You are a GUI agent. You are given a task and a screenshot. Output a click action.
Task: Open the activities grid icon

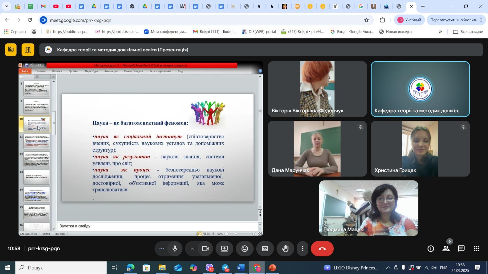(x=476, y=249)
